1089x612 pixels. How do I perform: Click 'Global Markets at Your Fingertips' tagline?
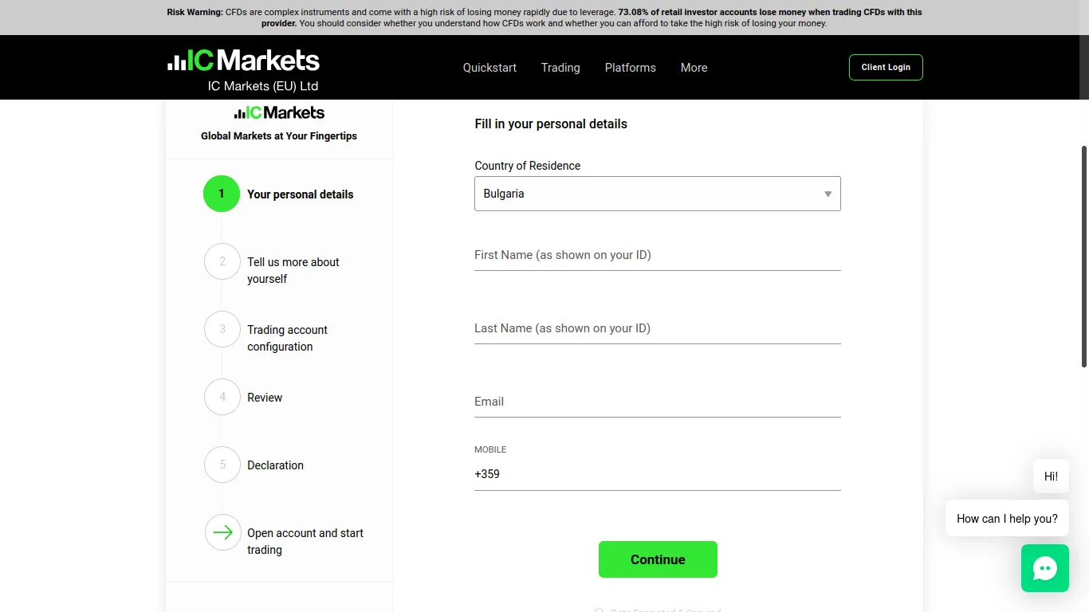279,136
